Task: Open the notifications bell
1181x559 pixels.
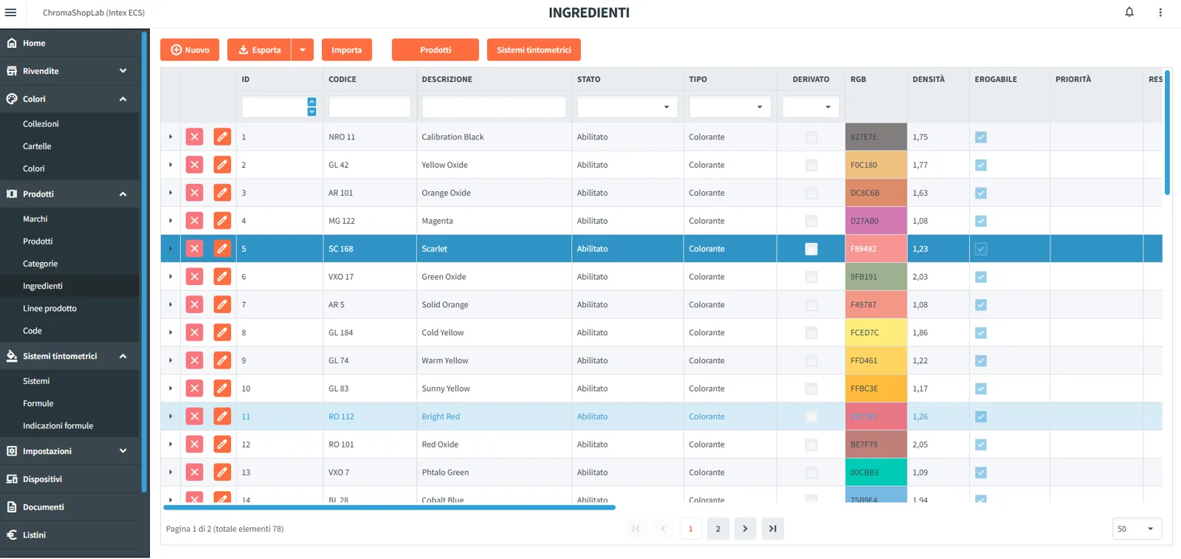Action: point(1129,12)
